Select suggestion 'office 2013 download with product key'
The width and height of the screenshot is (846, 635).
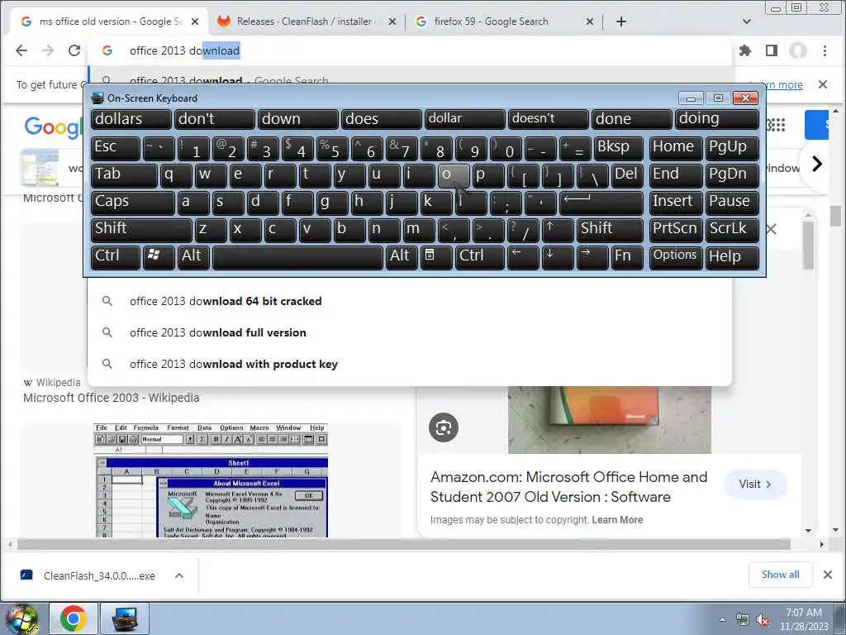point(410,364)
